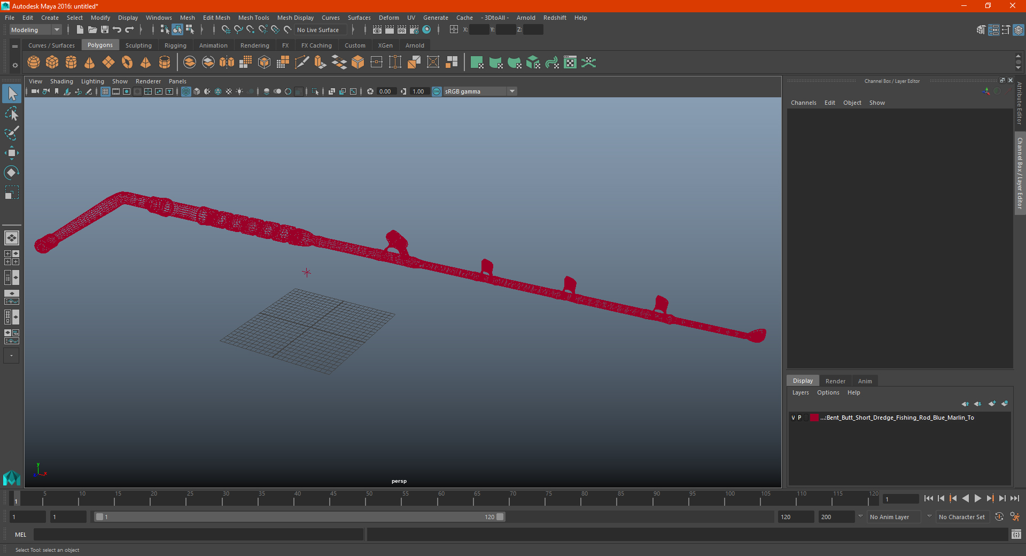Image resolution: width=1026 pixels, height=556 pixels.
Task: Redo the last action
Action: click(129, 30)
